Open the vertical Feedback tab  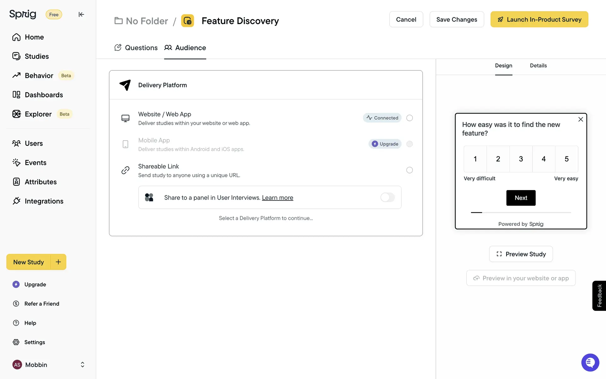click(x=599, y=296)
